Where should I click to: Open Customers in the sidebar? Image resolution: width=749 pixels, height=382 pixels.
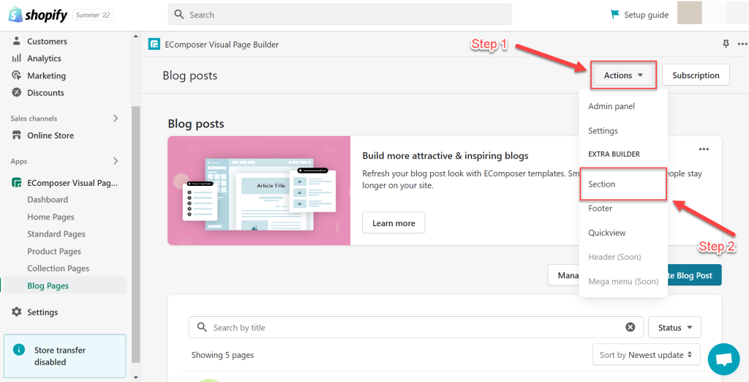tap(48, 41)
